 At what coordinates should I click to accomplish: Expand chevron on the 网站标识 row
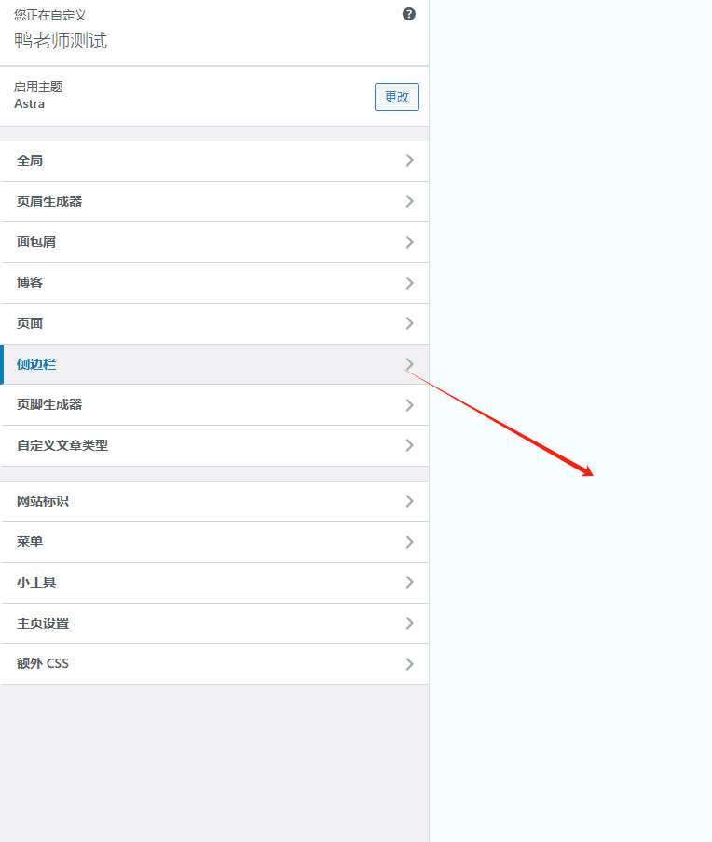pyautogui.click(x=409, y=501)
